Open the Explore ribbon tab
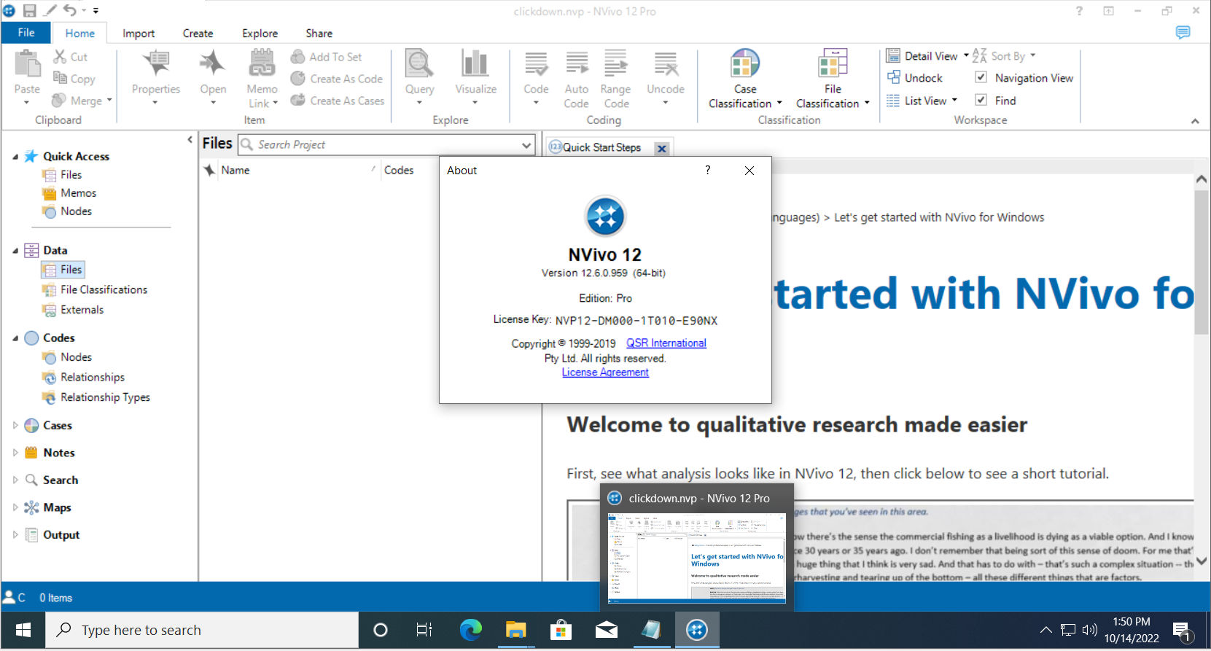Screen dimensions: 1211x651 coord(260,34)
